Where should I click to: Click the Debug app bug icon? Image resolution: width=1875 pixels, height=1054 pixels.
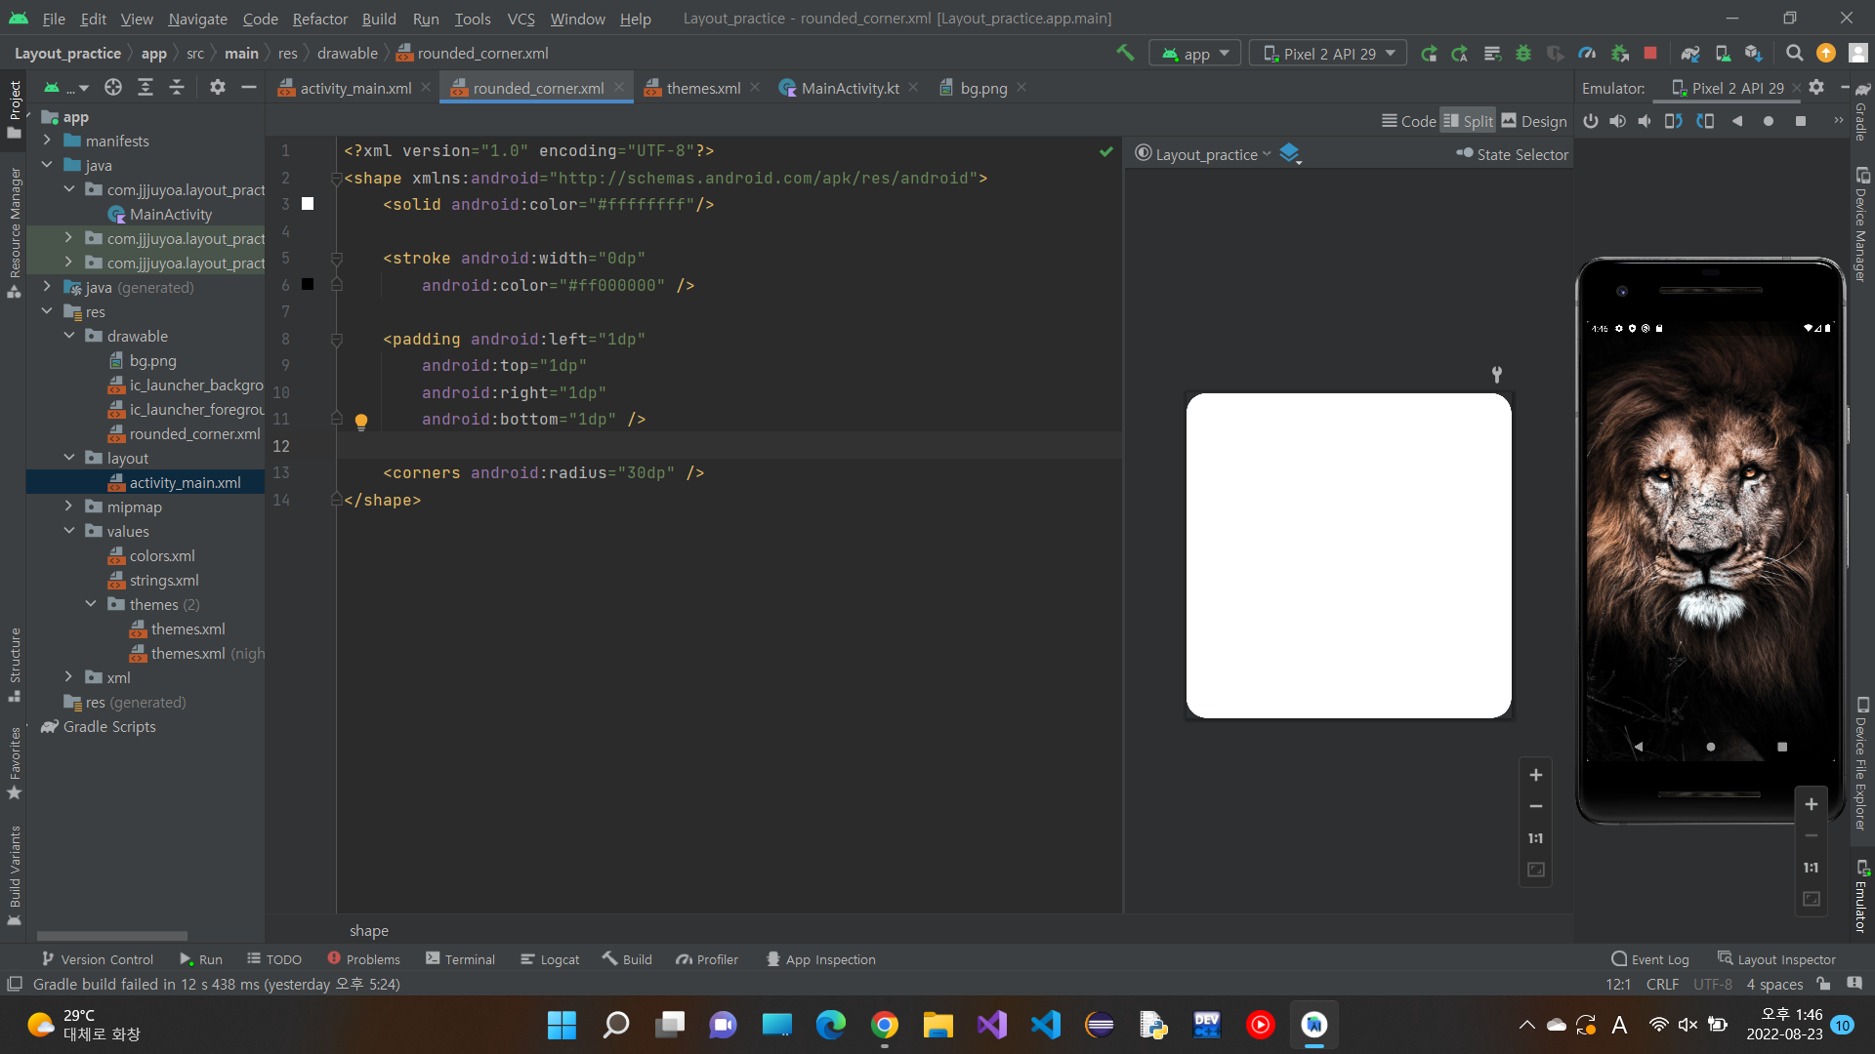[x=1522, y=54]
